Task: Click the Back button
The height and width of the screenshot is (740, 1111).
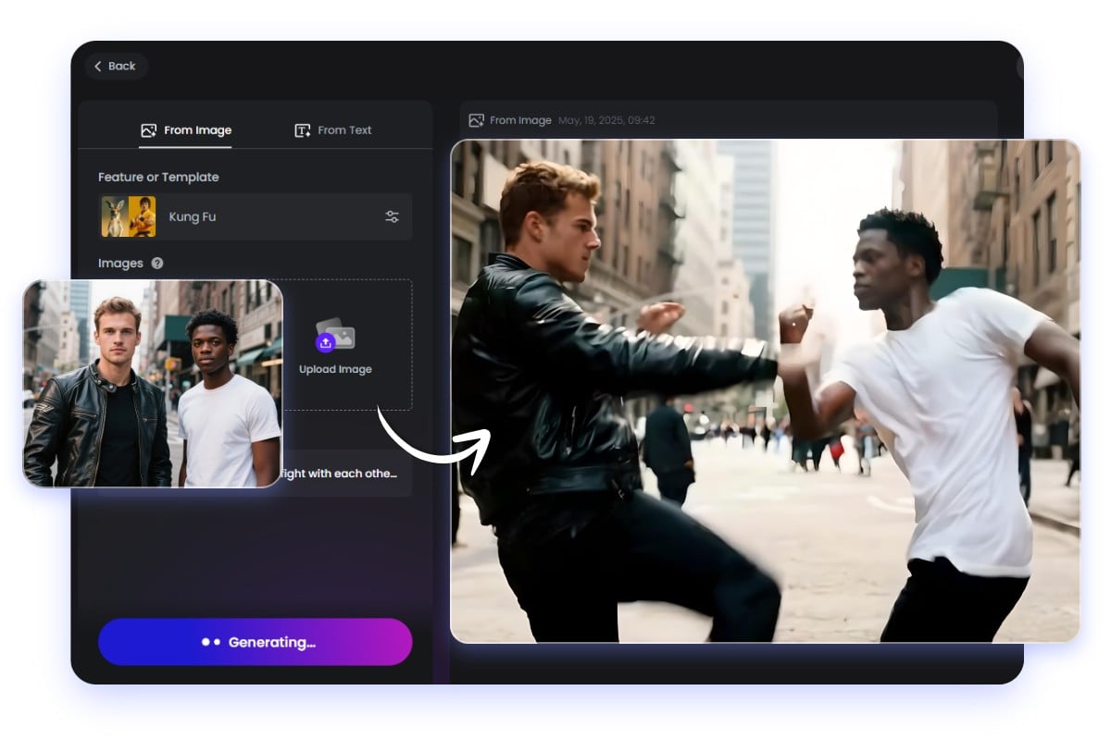Action: (x=116, y=66)
